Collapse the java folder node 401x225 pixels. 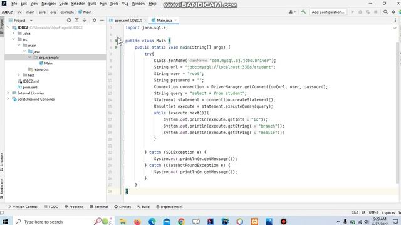(24, 51)
